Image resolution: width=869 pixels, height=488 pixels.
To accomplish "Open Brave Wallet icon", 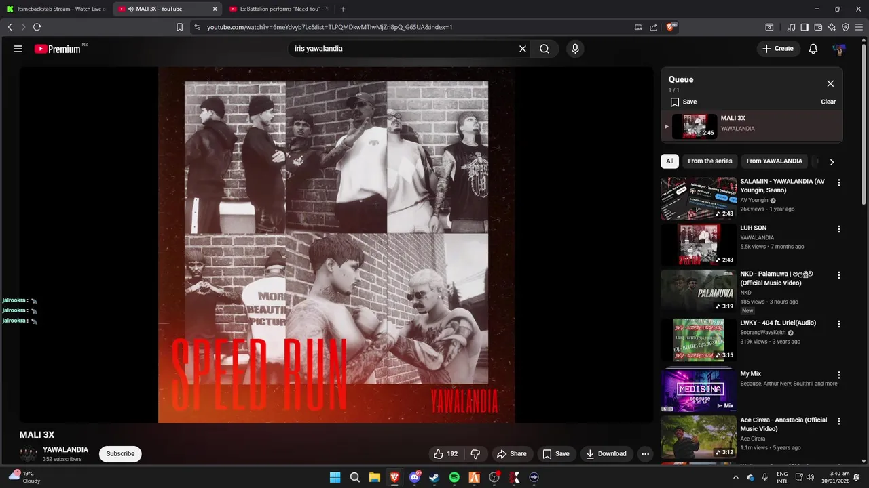I will 818,27.
